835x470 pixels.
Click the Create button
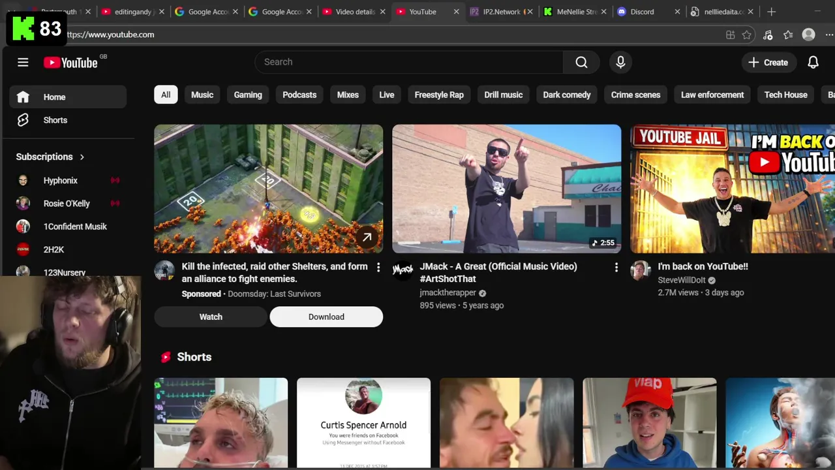coord(768,63)
